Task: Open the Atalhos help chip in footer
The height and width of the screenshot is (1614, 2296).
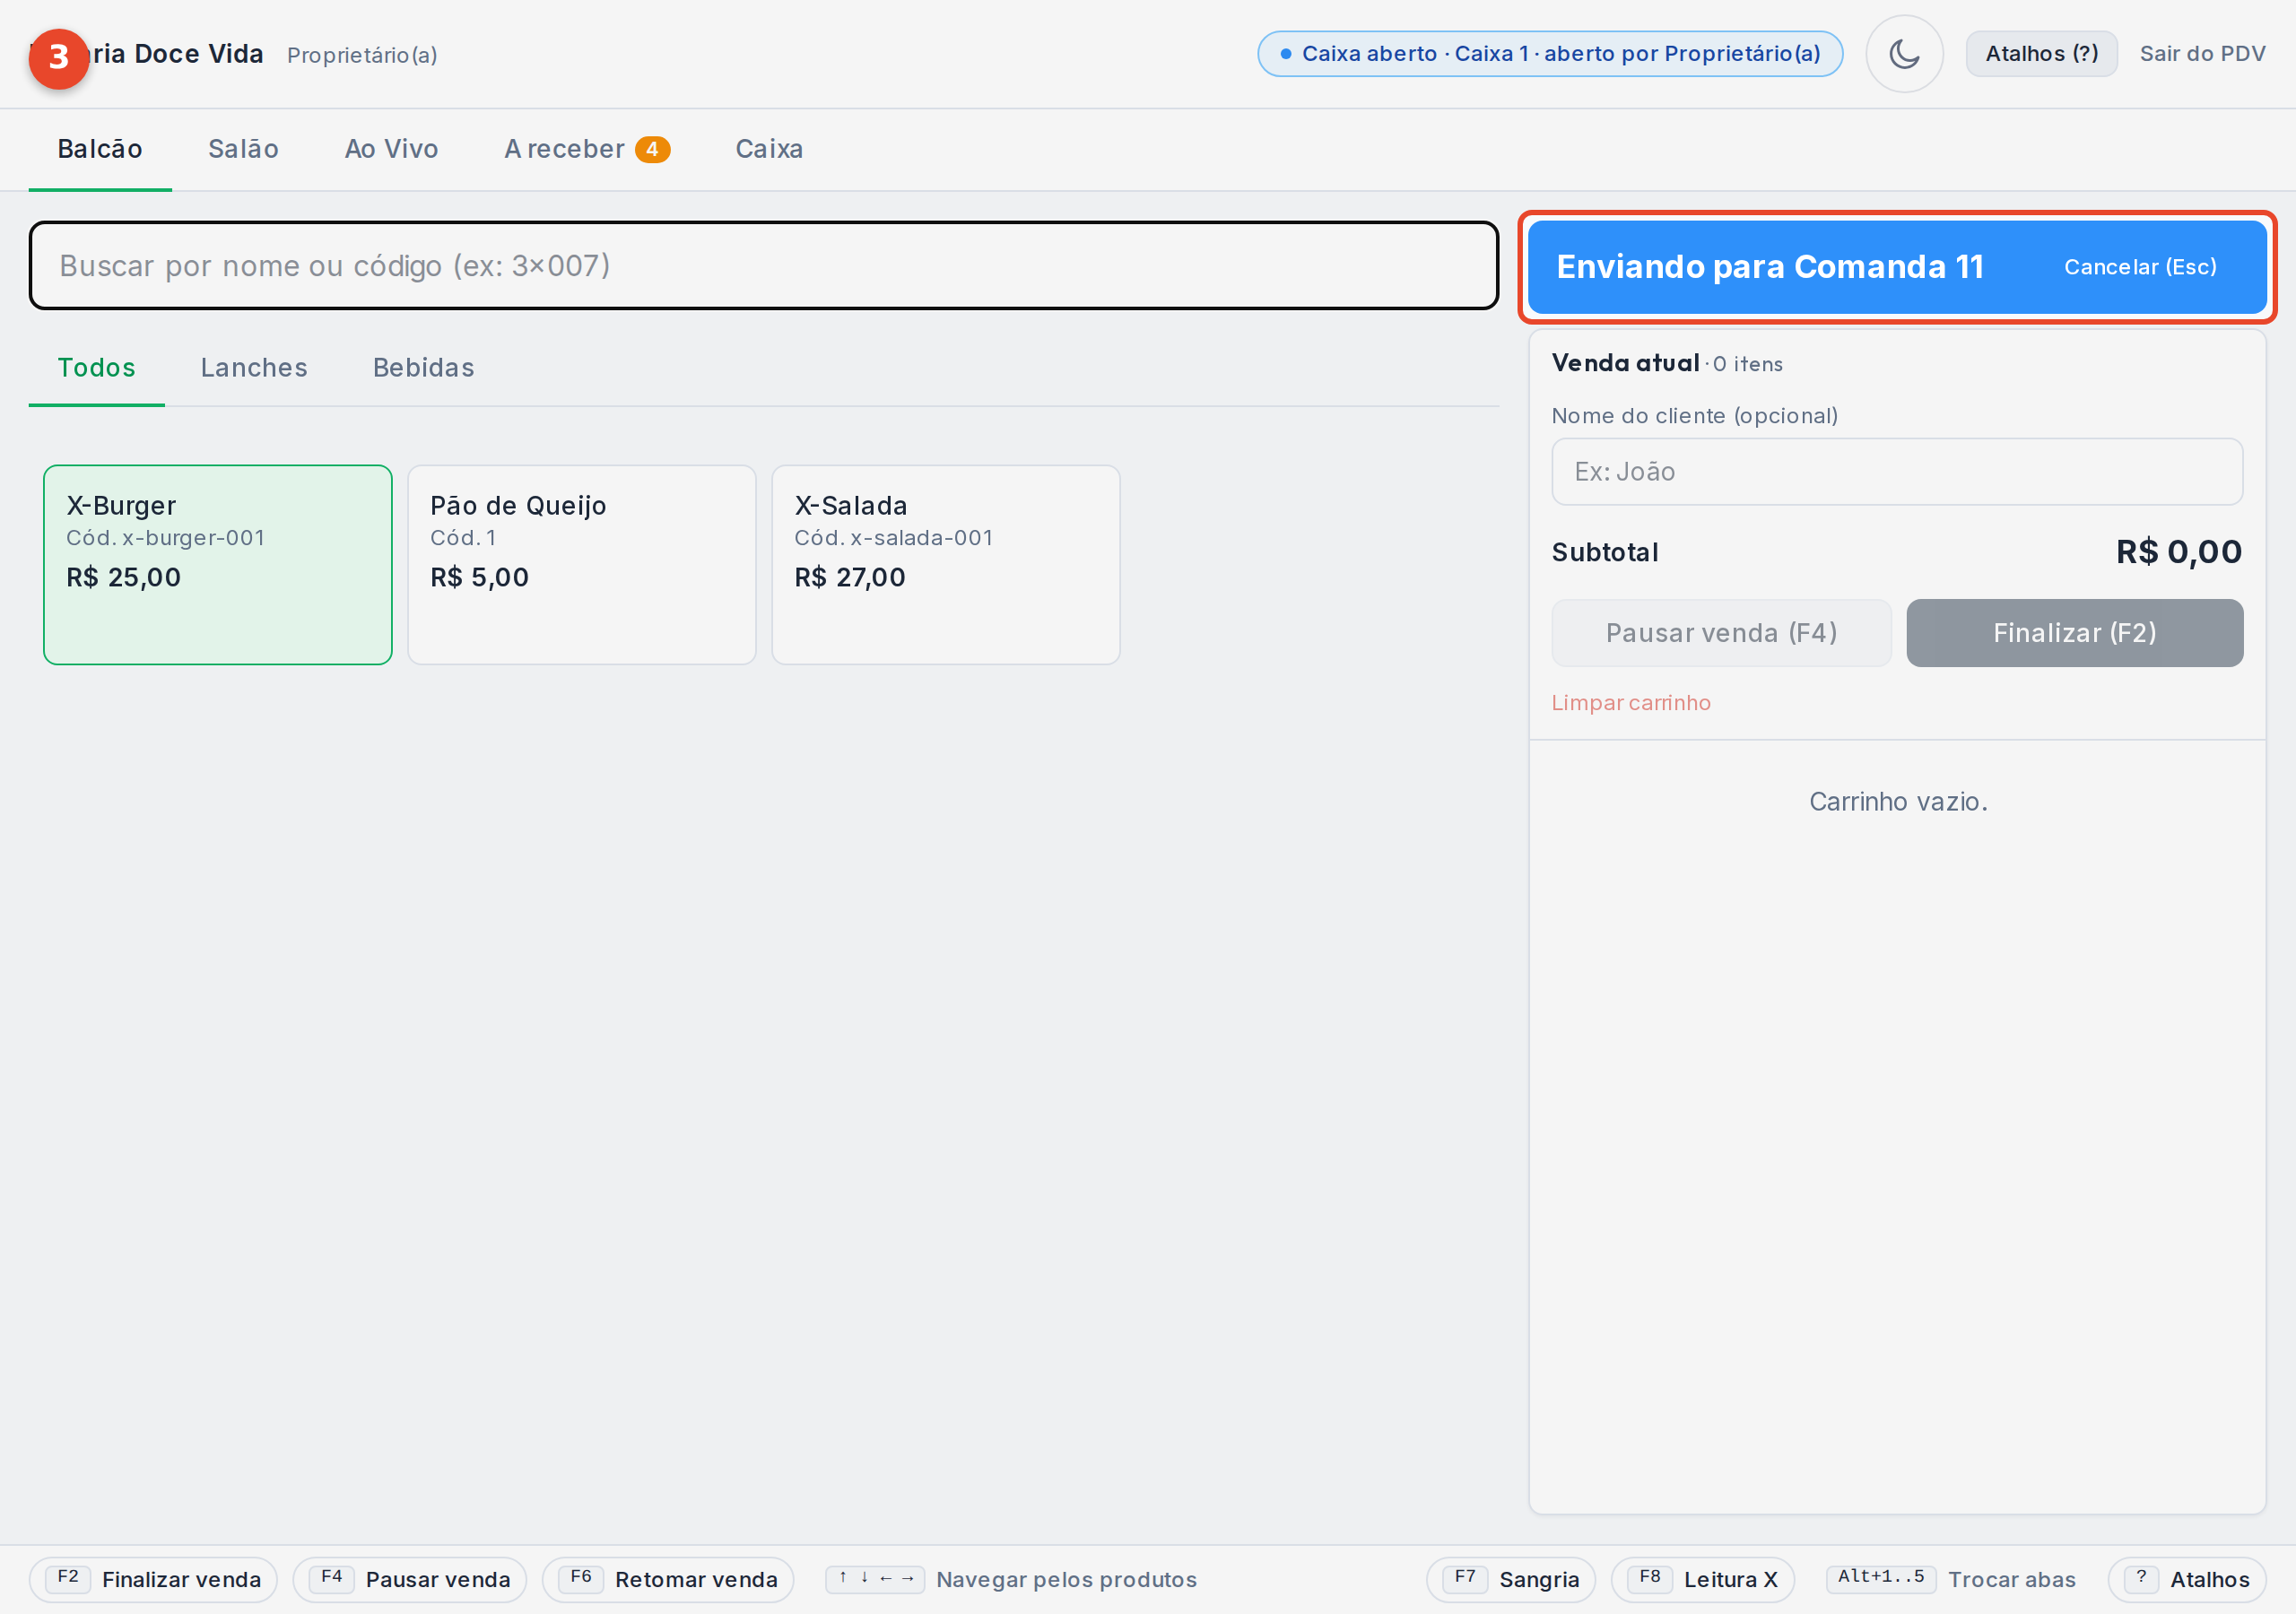Action: (x=2187, y=1579)
